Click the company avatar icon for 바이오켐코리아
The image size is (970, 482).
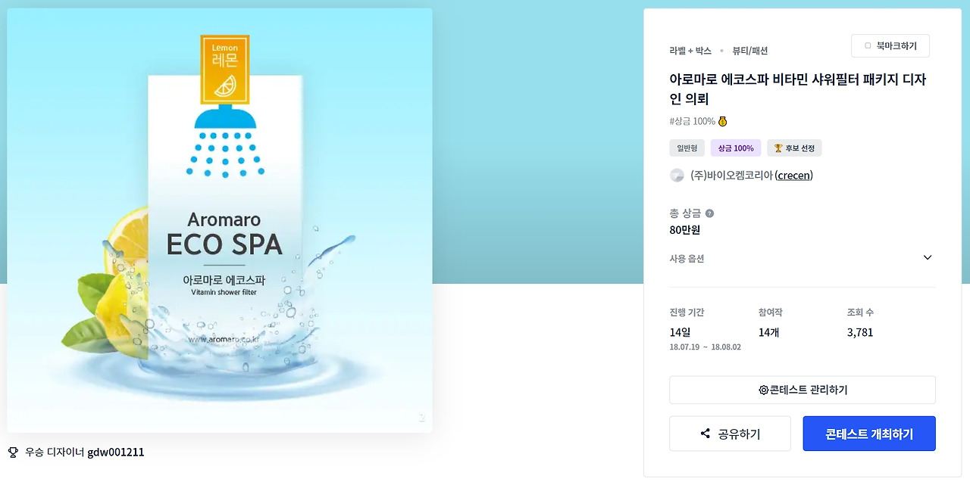point(677,176)
